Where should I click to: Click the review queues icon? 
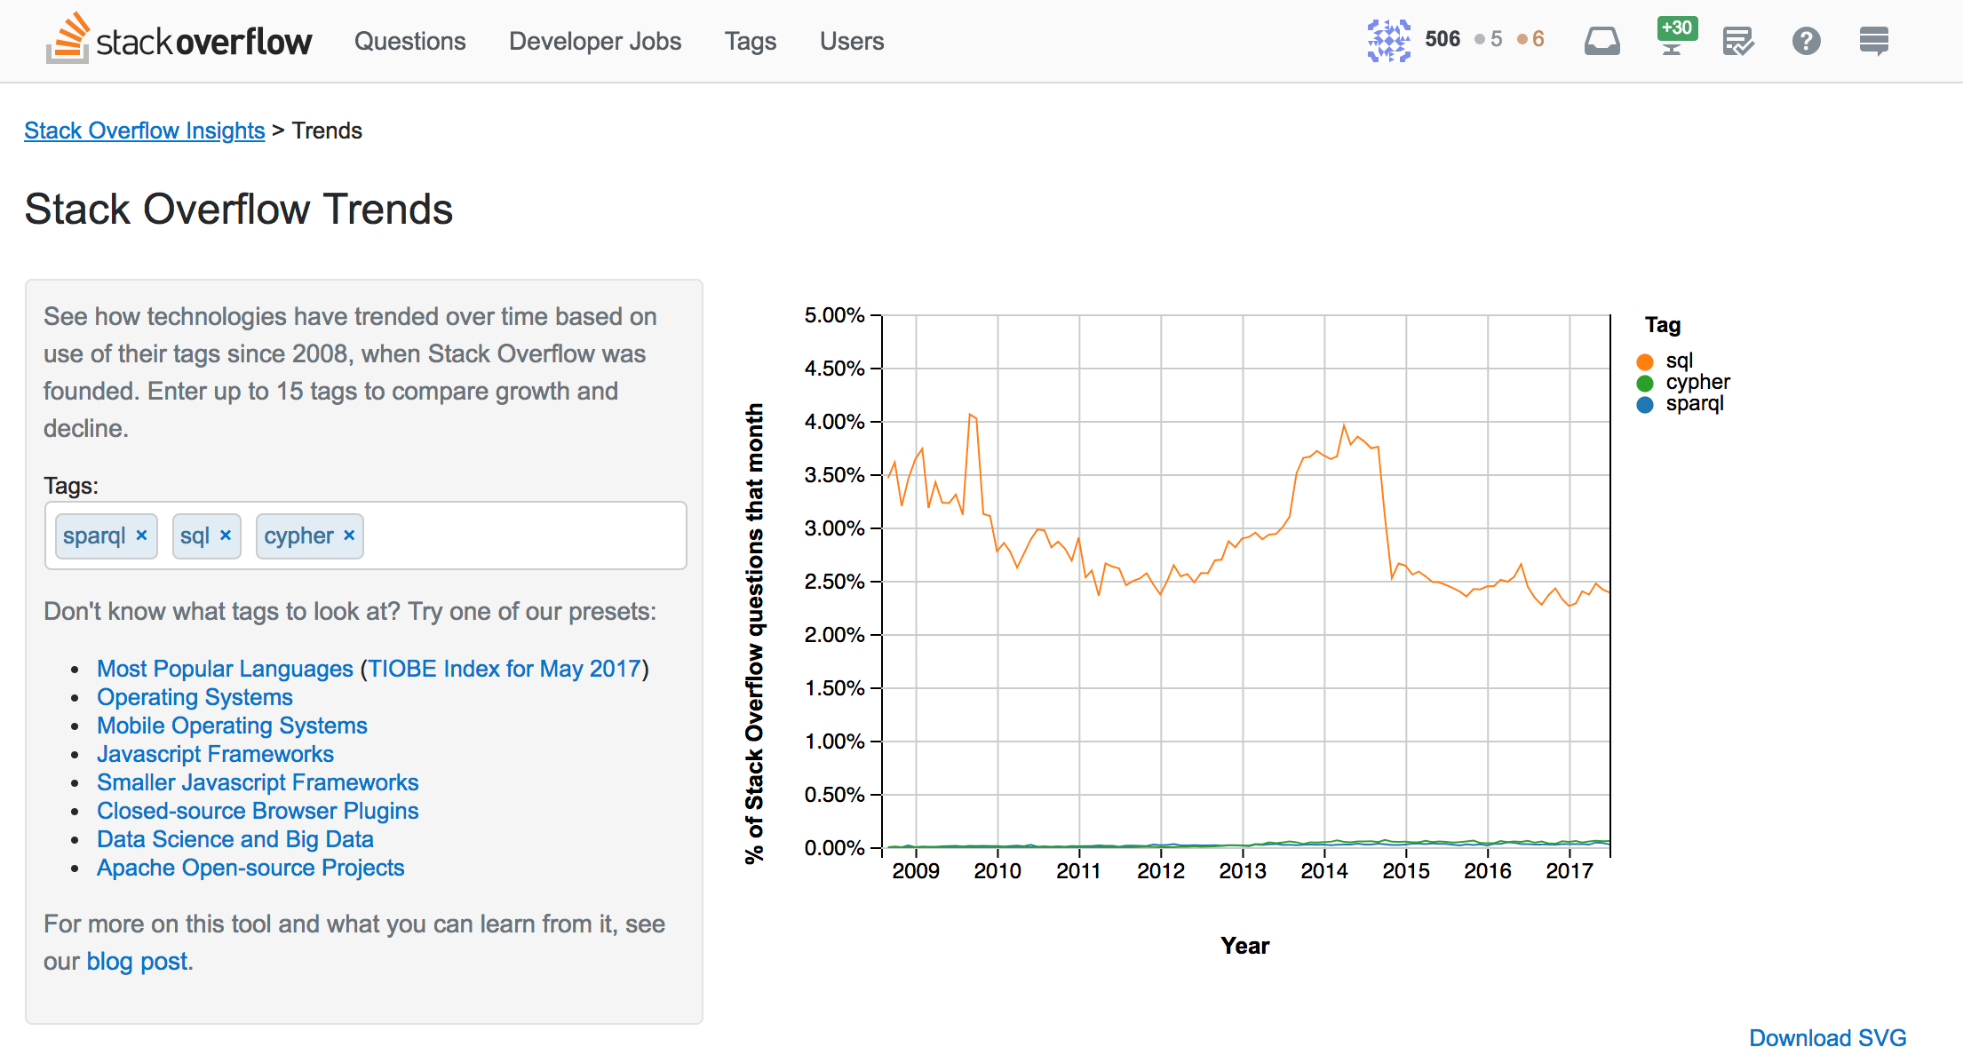pos(1738,40)
